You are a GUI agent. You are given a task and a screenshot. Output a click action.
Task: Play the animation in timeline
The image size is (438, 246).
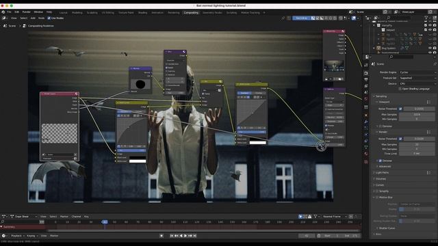pyautogui.click(x=185, y=236)
